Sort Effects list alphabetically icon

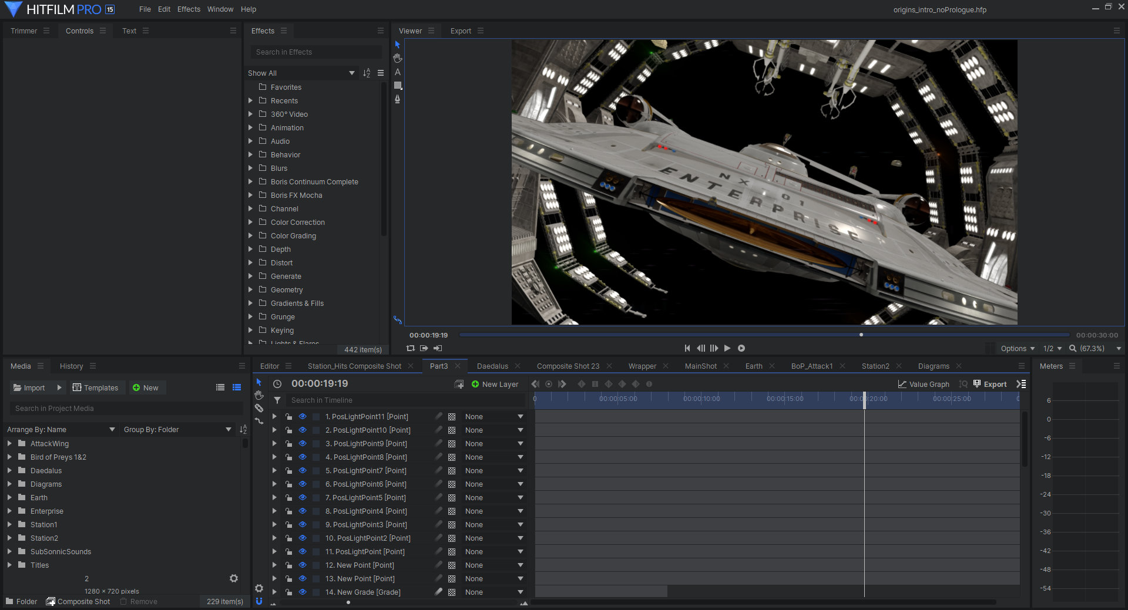(367, 73)
